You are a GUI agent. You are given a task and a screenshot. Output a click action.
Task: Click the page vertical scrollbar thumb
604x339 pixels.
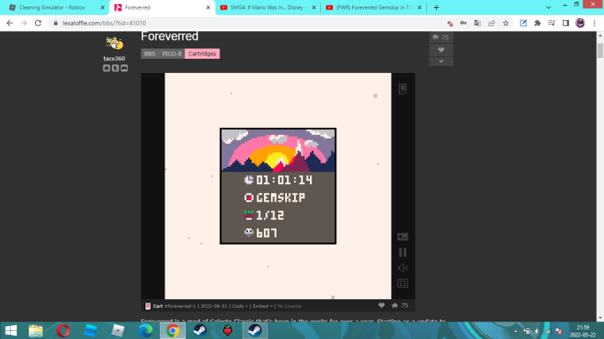point(600,50)
